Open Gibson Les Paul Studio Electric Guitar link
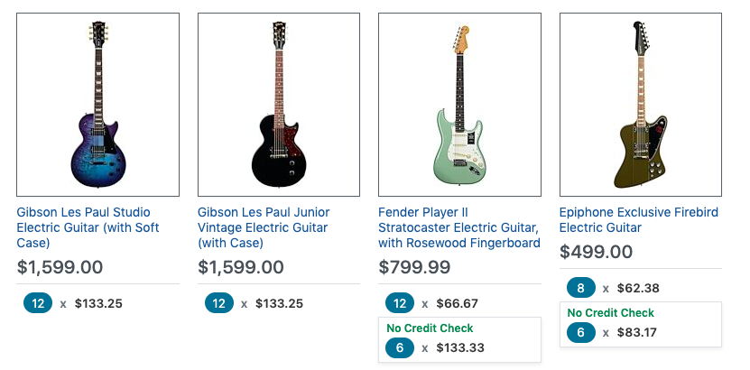750x370 pixels. pos(88,227)
